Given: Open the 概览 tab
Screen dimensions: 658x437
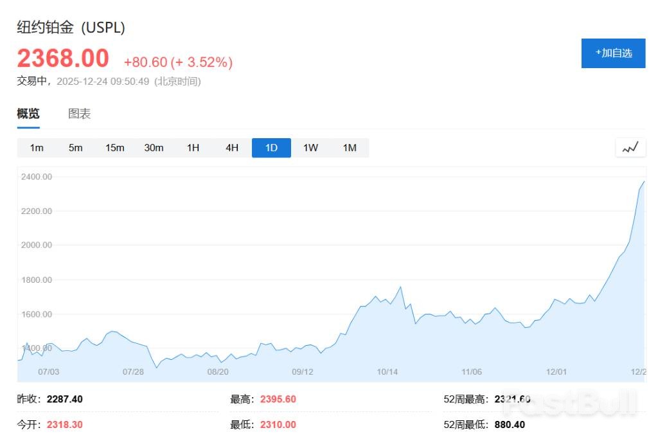Looking at the screenshot, I should pyautogui.click(x=28, y=113).
